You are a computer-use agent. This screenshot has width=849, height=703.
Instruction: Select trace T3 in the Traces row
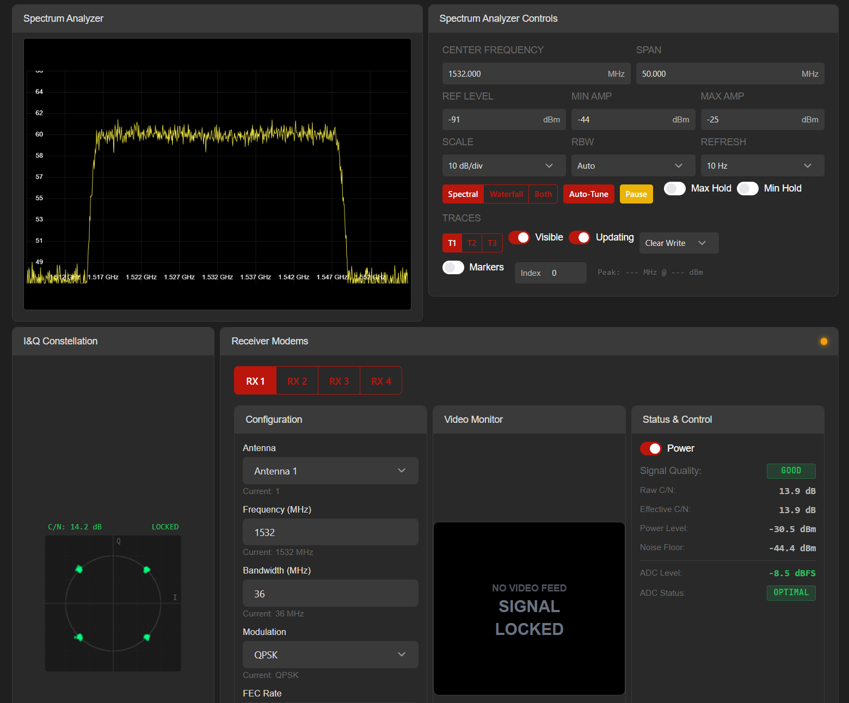pos(492,243)
